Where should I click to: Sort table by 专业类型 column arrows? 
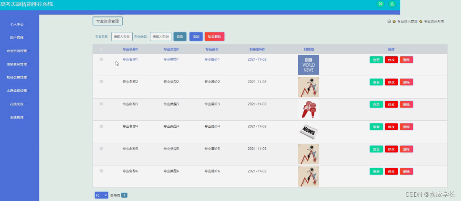(178, 49)
